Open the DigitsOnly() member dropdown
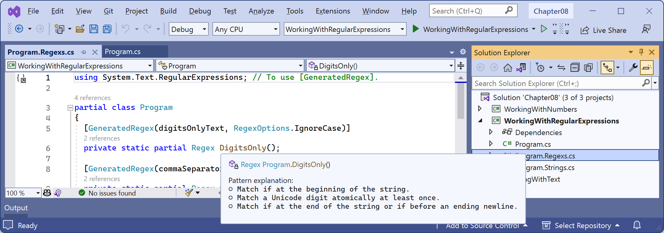 [380, 66]
